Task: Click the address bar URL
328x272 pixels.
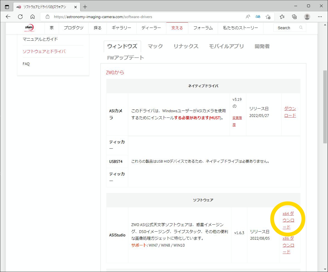Action: 103,17
